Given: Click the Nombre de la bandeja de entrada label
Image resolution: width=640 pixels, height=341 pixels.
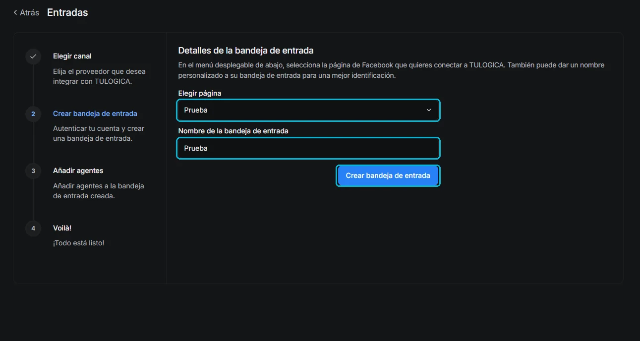Looking at the screenshot, I should pos(233,131).
